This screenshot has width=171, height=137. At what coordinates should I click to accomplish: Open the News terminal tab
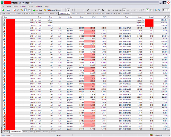pyautogui.click(x=25, y=132)
